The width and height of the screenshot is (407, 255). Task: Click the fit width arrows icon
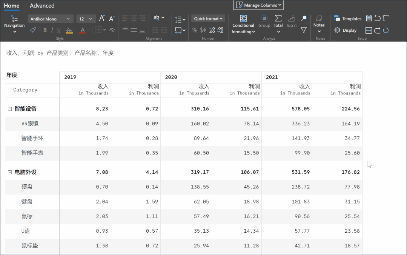point(369,31)
